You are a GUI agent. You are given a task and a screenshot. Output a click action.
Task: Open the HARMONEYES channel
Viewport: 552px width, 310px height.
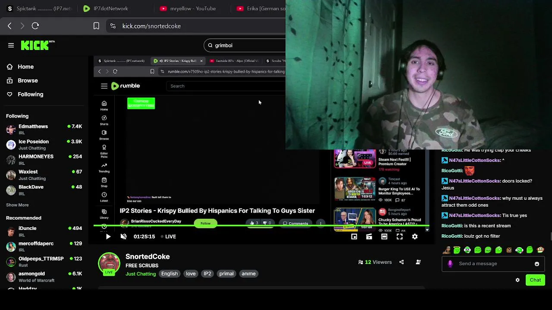[44, 159]
